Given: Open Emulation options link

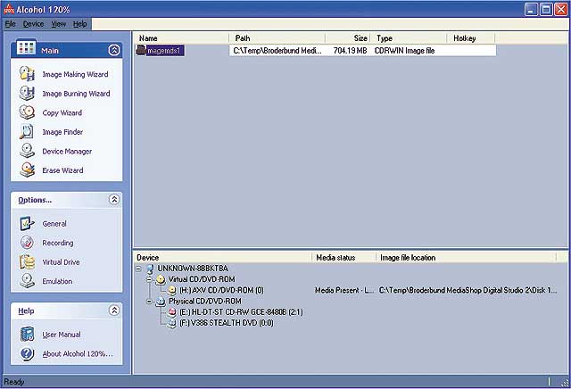Looking at the screenshot, I should click(57, 281).
